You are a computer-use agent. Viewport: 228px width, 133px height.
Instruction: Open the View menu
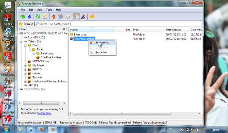click(39, 10)
